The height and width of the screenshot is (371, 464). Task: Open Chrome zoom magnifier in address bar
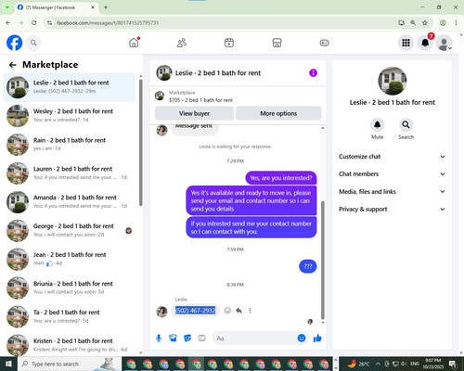coord(413,22)
